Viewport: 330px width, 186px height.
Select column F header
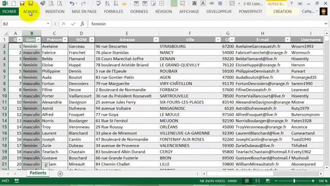click(190, 33)
